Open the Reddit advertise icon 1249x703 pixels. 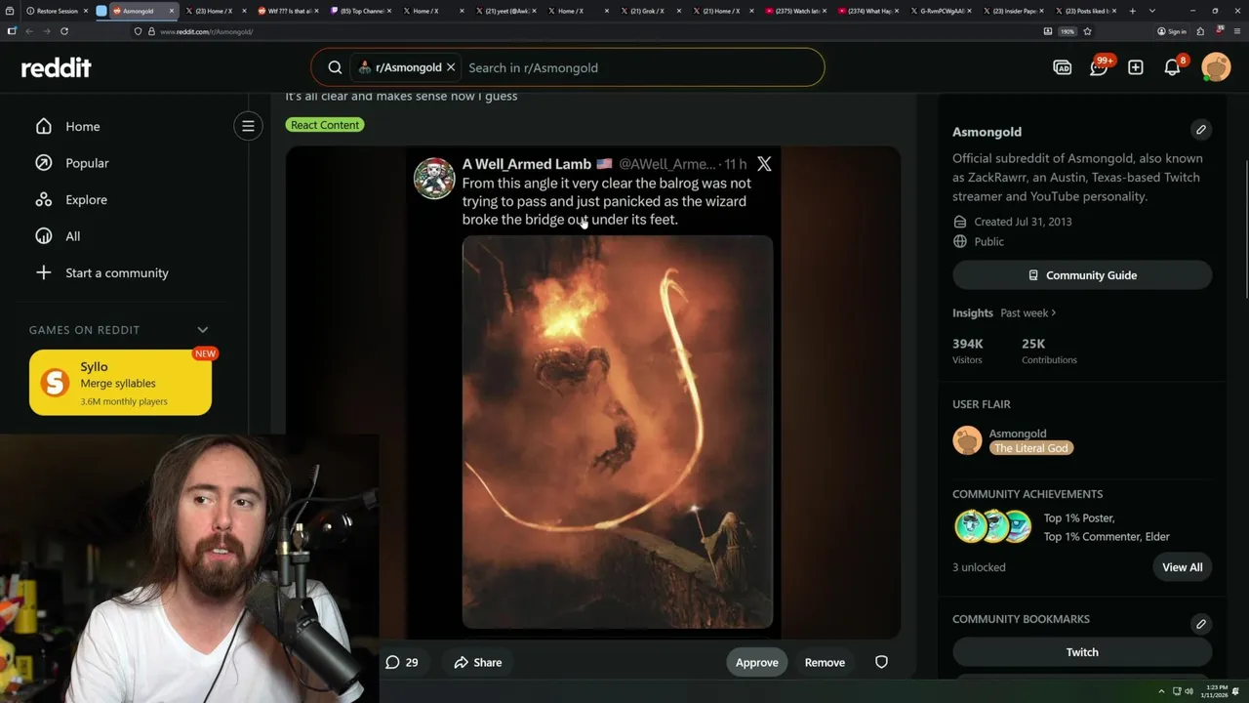(1063, 67)
